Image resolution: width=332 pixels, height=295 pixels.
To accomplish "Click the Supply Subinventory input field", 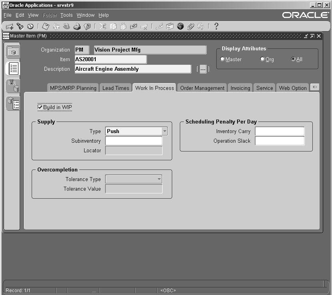I will point(134,141).
